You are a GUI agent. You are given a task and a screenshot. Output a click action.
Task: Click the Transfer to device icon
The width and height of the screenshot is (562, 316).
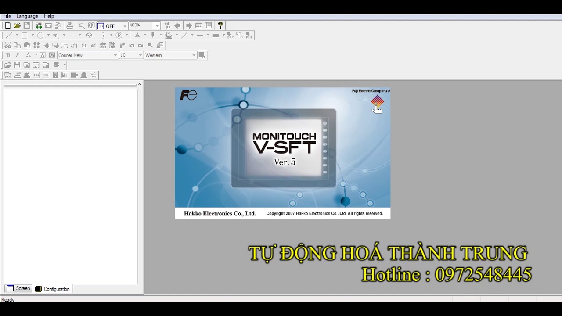coord(39,25)
